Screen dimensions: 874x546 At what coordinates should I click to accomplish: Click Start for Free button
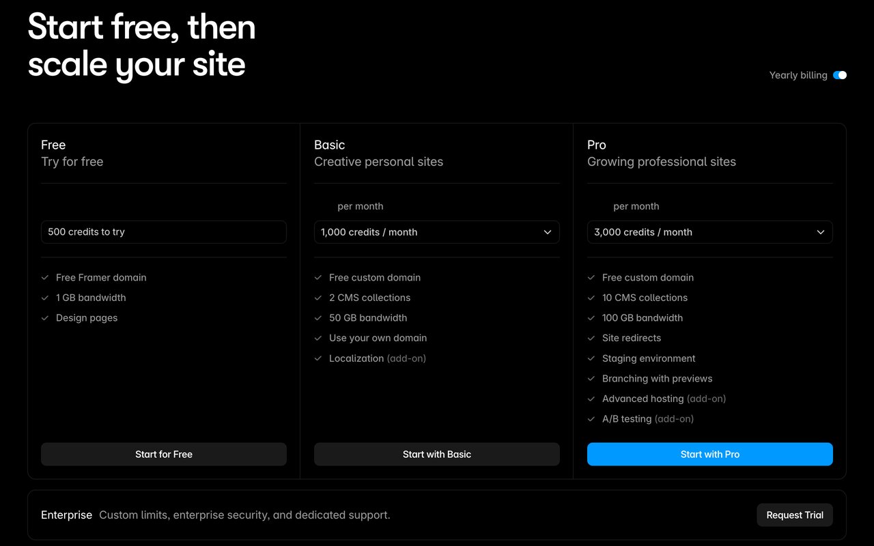[164, 454]
